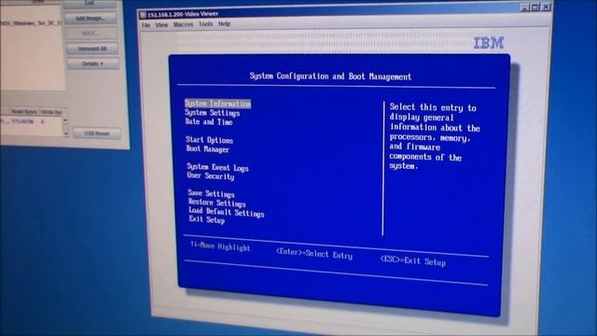The height and width of the screenshot is (336, 597).
Task: Expand the Details dropdown button
Action: tap(93, 63)
